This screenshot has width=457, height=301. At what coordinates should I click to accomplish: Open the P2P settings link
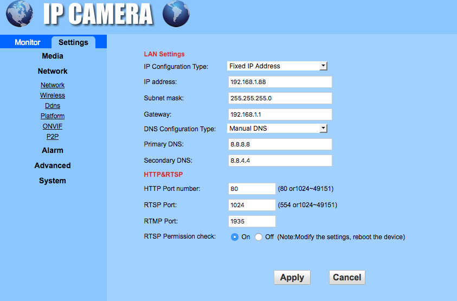tap(53, 137)
